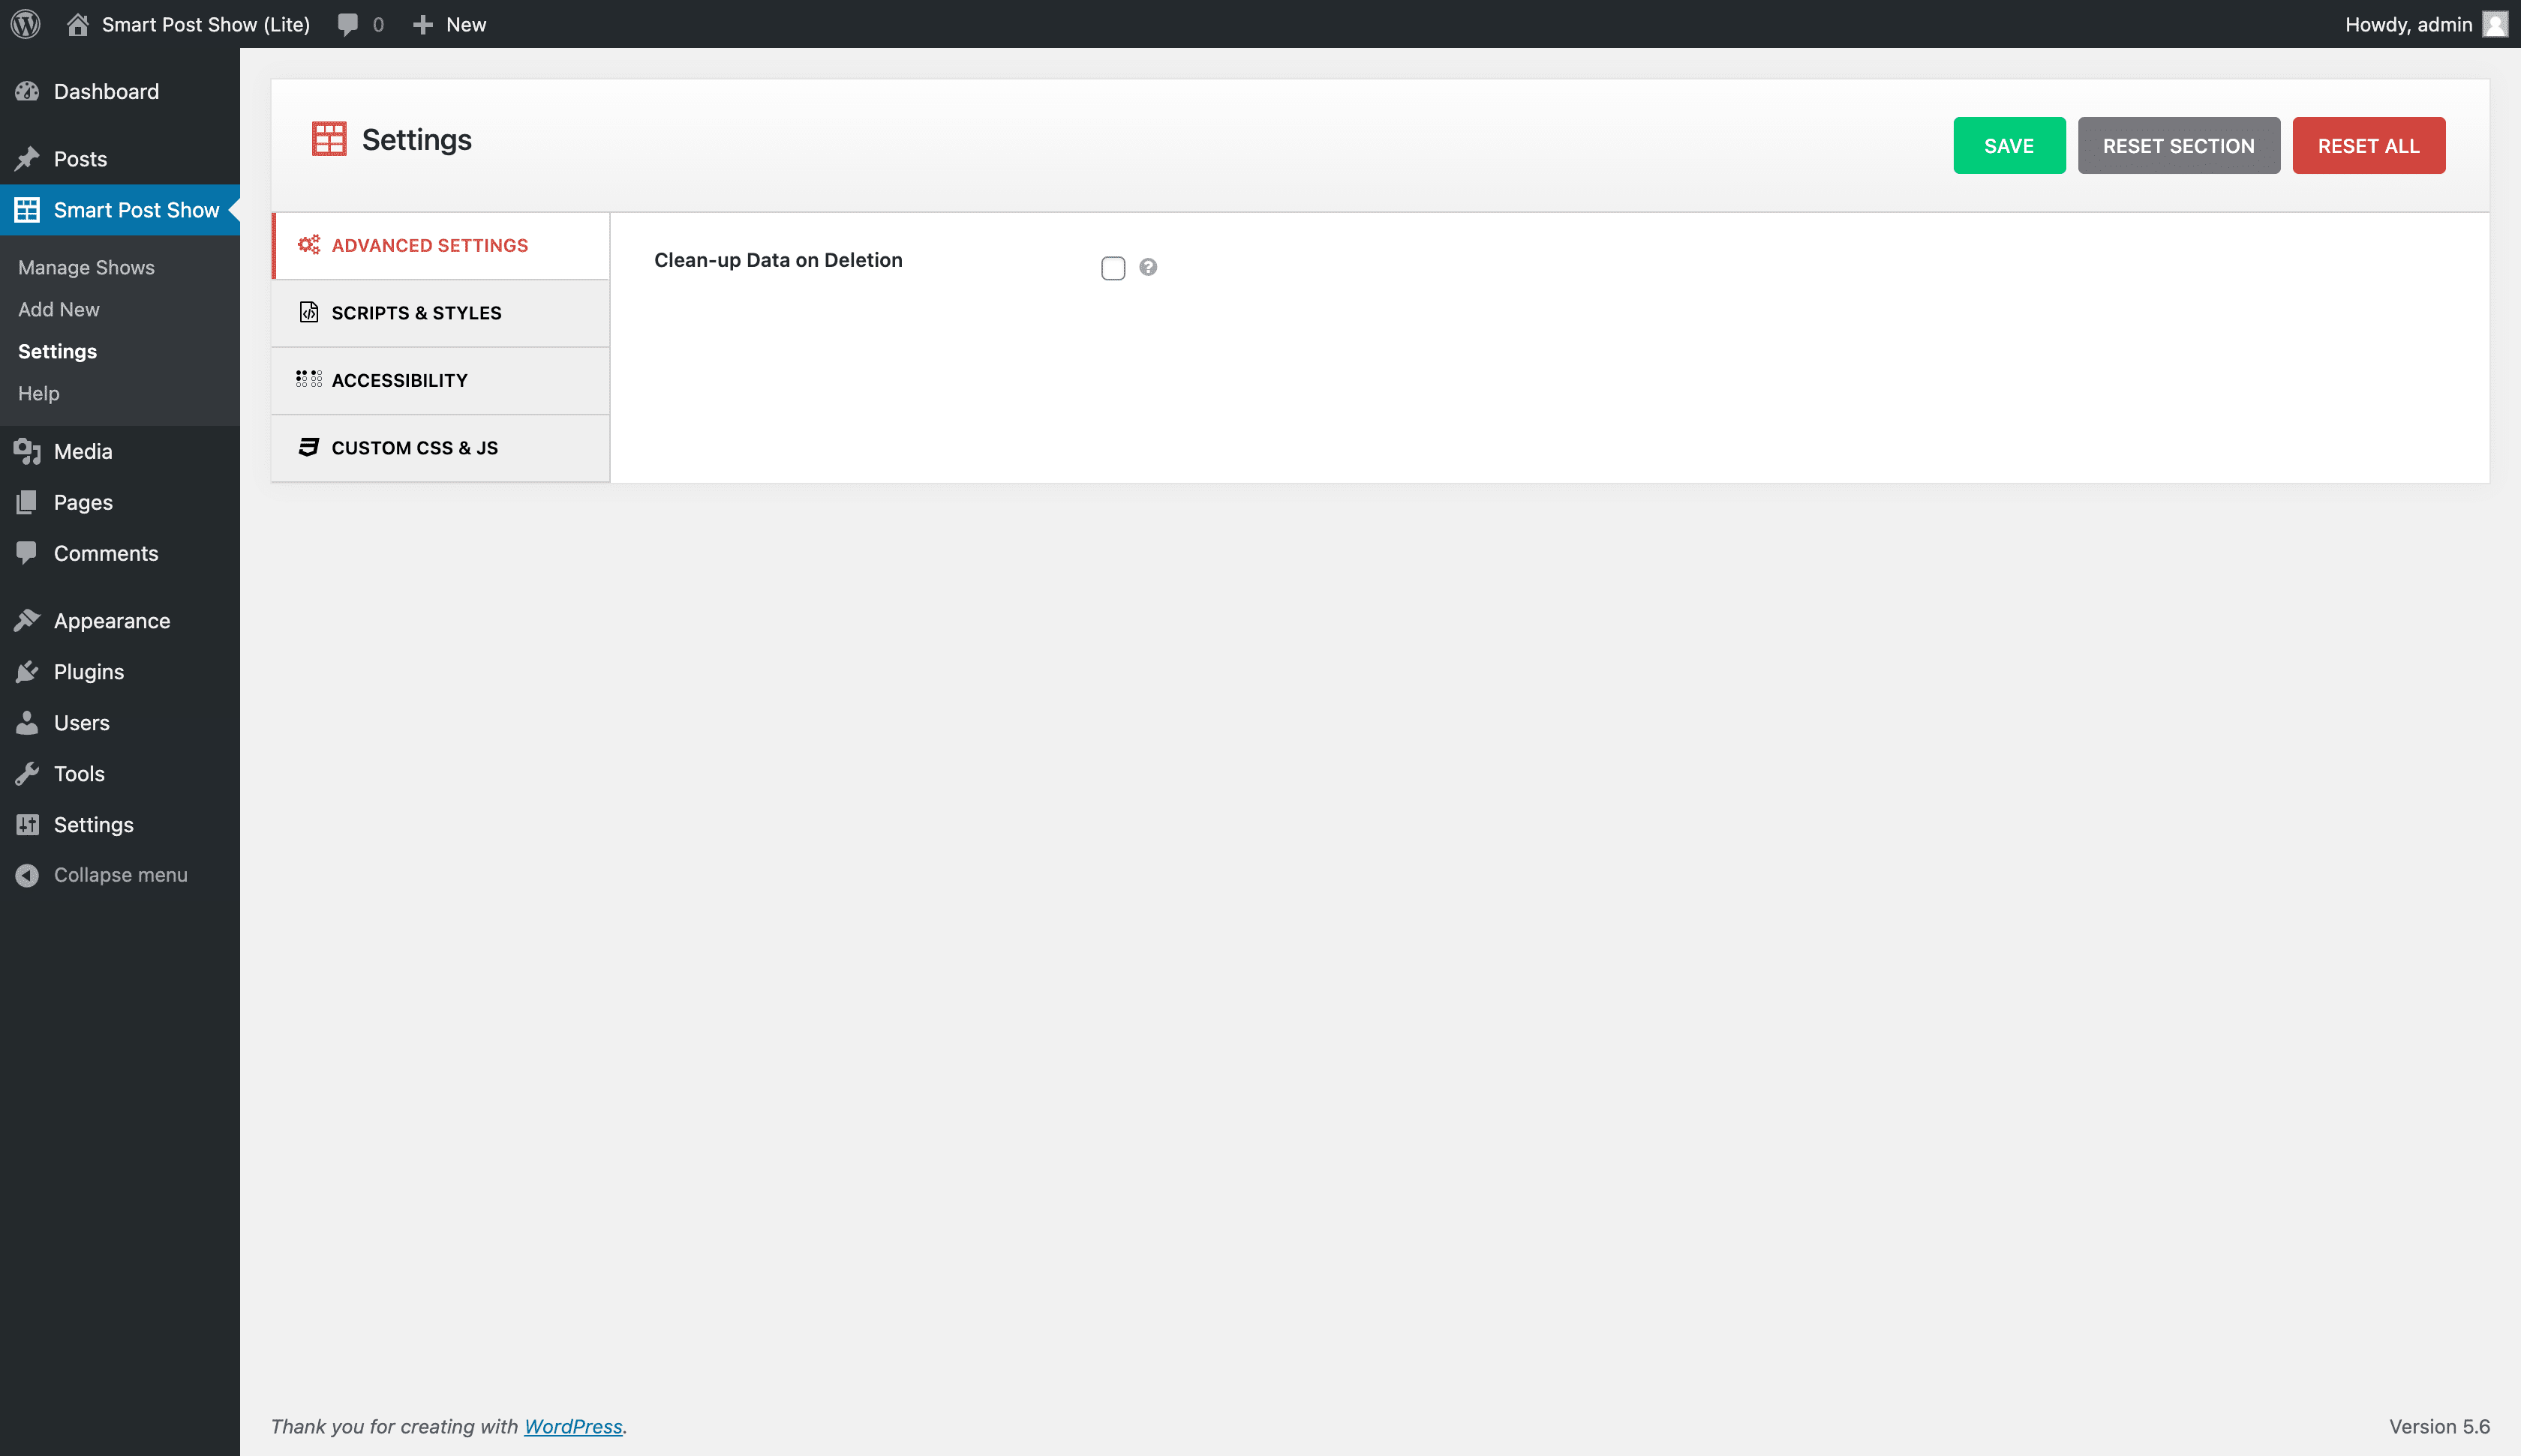Open the New content dropdown
The height and width of the screenshot is (1456, 2521).
(x=450, y=24)
